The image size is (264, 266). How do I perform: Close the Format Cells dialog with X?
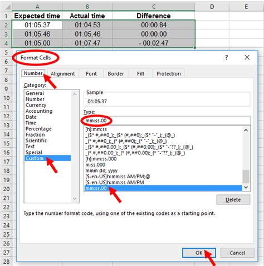pyautogui.click(x=247, y=57)
